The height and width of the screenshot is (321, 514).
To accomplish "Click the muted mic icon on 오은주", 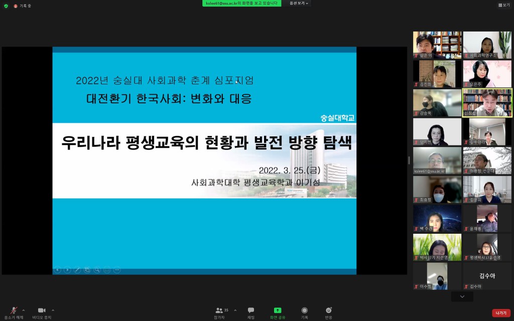I will pyautogui.click(x=466, y=84).
